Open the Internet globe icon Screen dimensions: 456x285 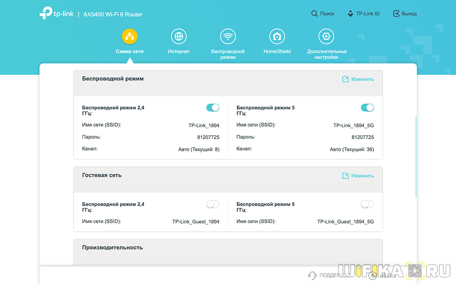[178, 36]
